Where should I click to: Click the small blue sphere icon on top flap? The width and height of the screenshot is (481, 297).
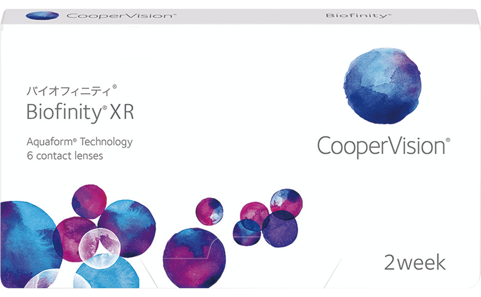[x=43, y=15]
